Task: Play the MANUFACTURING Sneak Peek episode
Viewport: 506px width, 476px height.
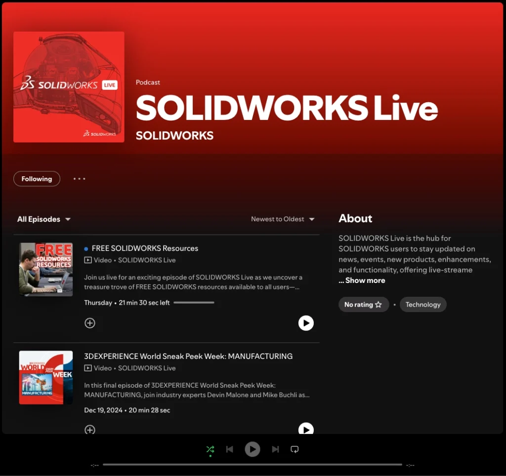Action: point(306,429)
